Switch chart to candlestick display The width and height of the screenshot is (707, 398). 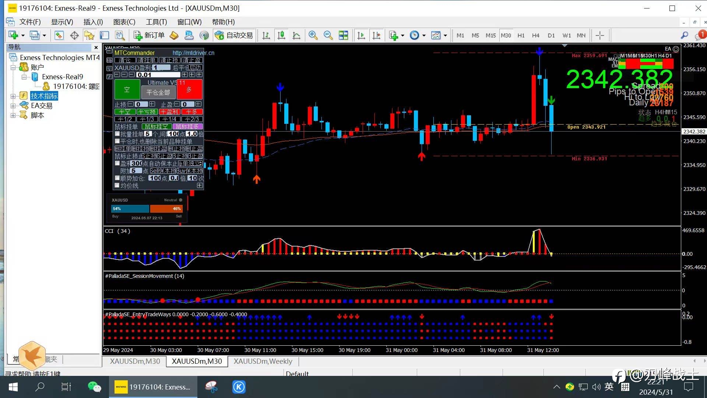tap(281, 35)
